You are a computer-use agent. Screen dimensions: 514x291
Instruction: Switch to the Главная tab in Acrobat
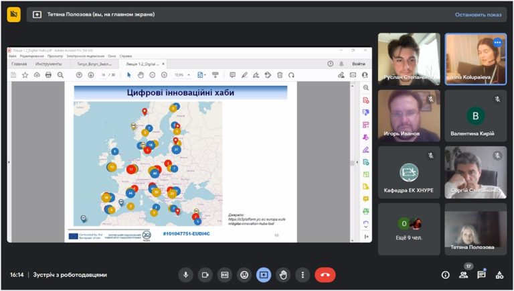coord(19,64)
